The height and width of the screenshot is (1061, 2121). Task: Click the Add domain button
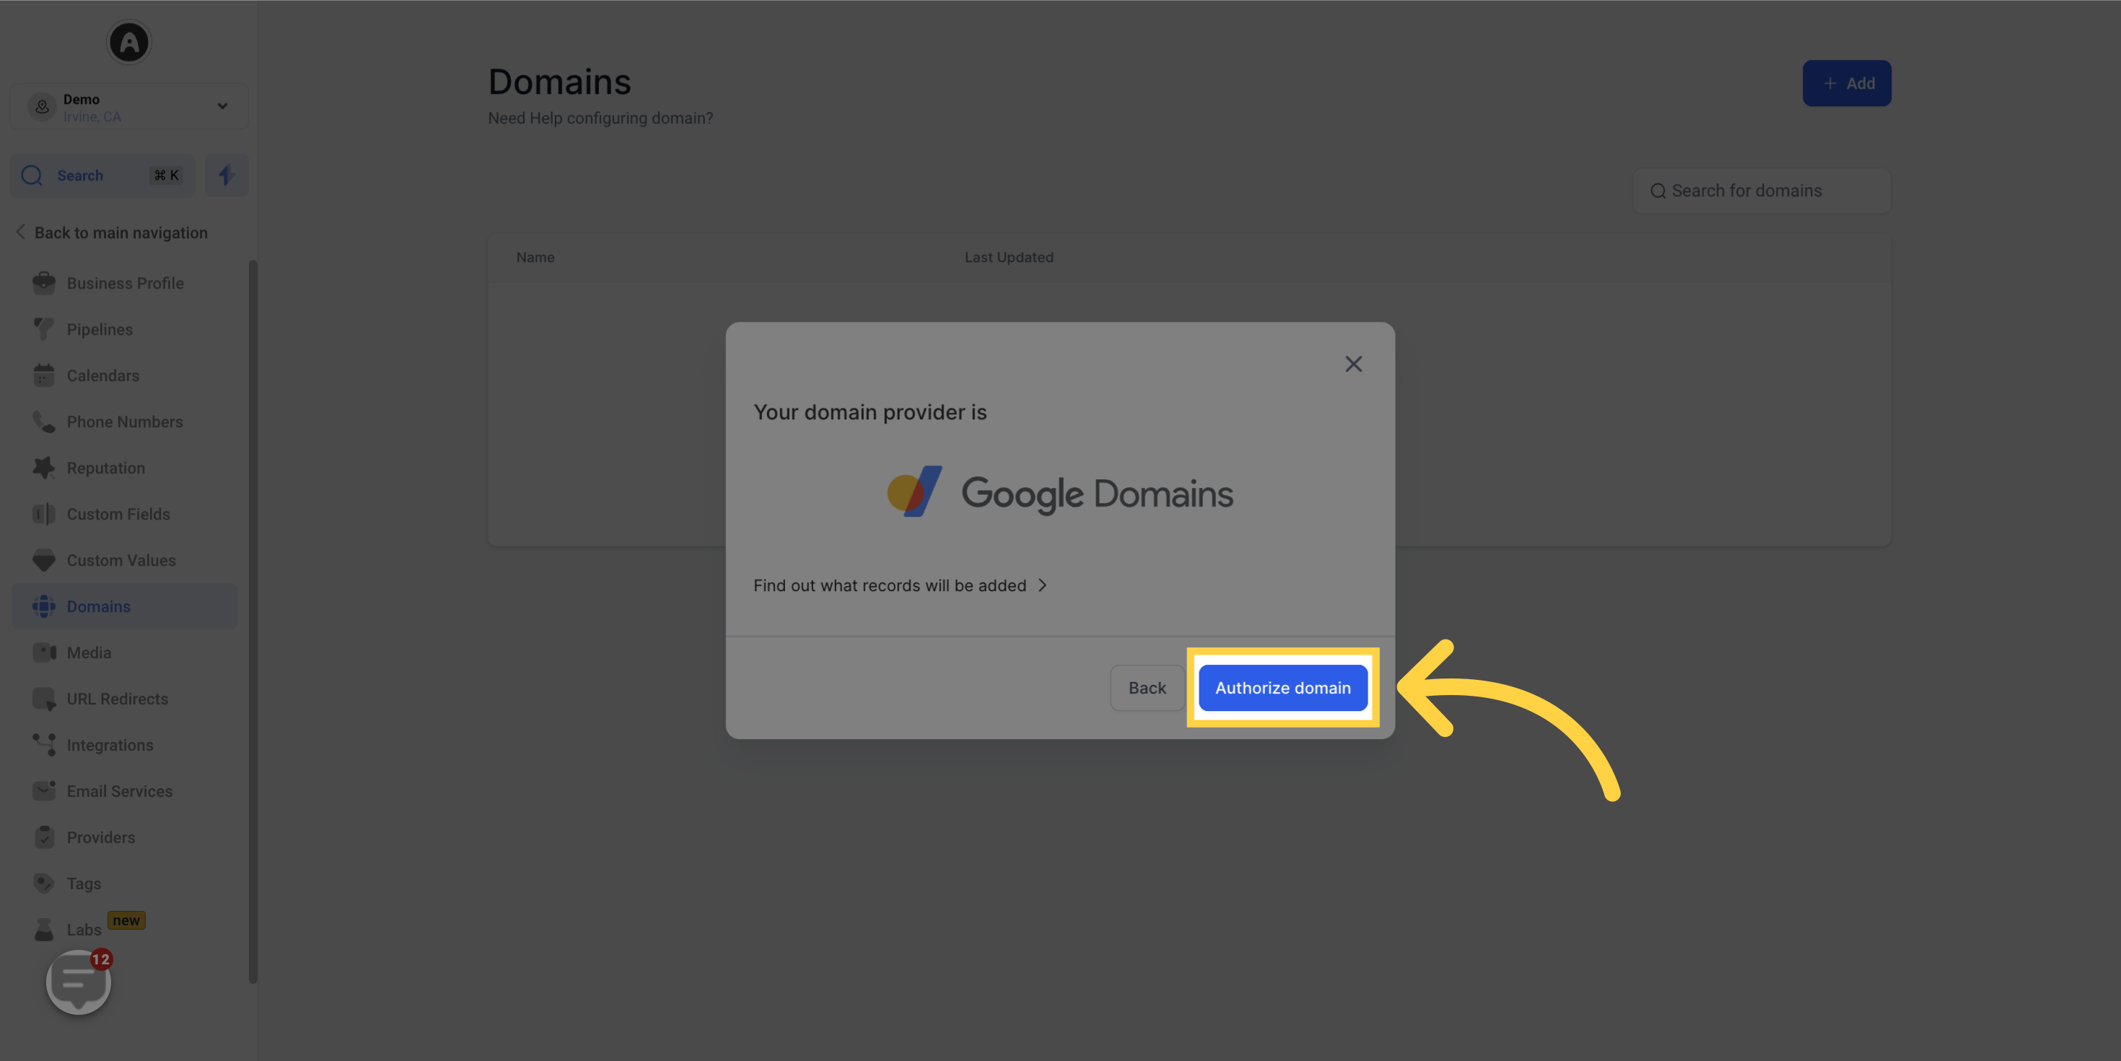pyautogui.click(x=1847, y=82)
